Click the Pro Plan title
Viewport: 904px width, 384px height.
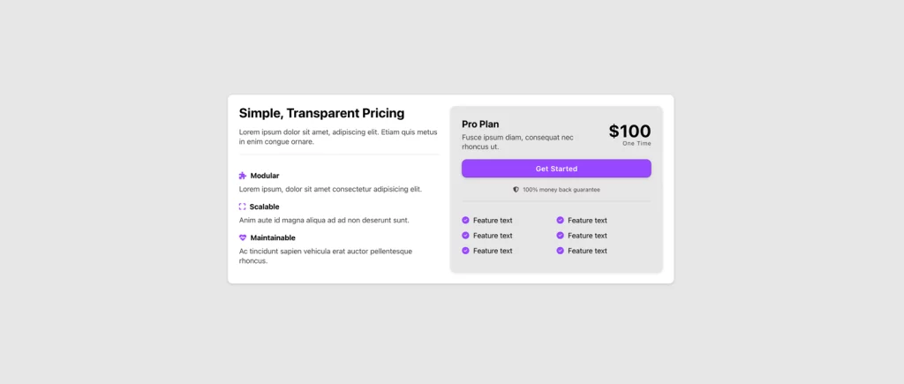click(x=480, y=124)
